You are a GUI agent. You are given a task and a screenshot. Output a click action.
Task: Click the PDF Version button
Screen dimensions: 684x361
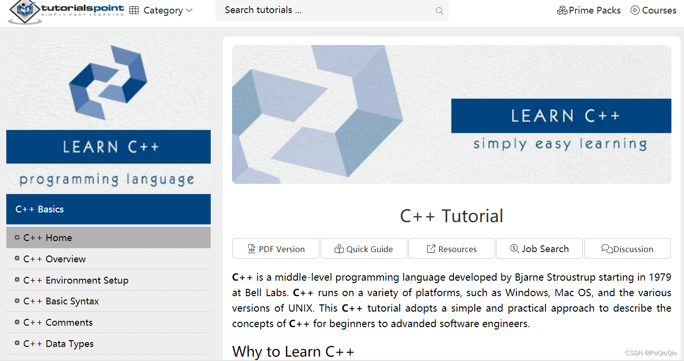[x=276, y=249]
